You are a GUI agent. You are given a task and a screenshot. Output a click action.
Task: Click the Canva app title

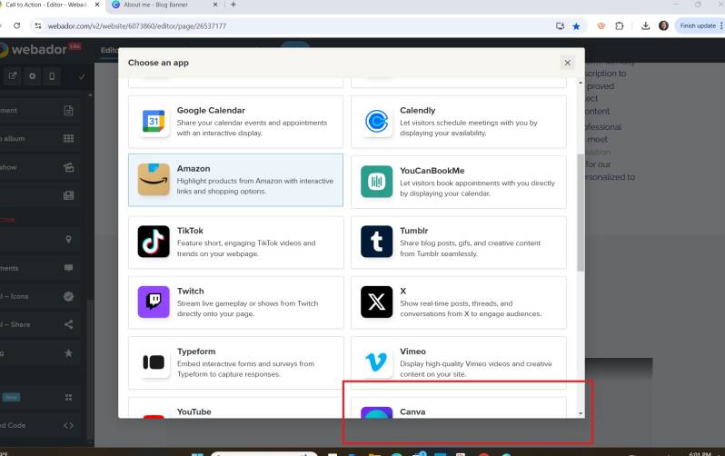coord(412,411)
